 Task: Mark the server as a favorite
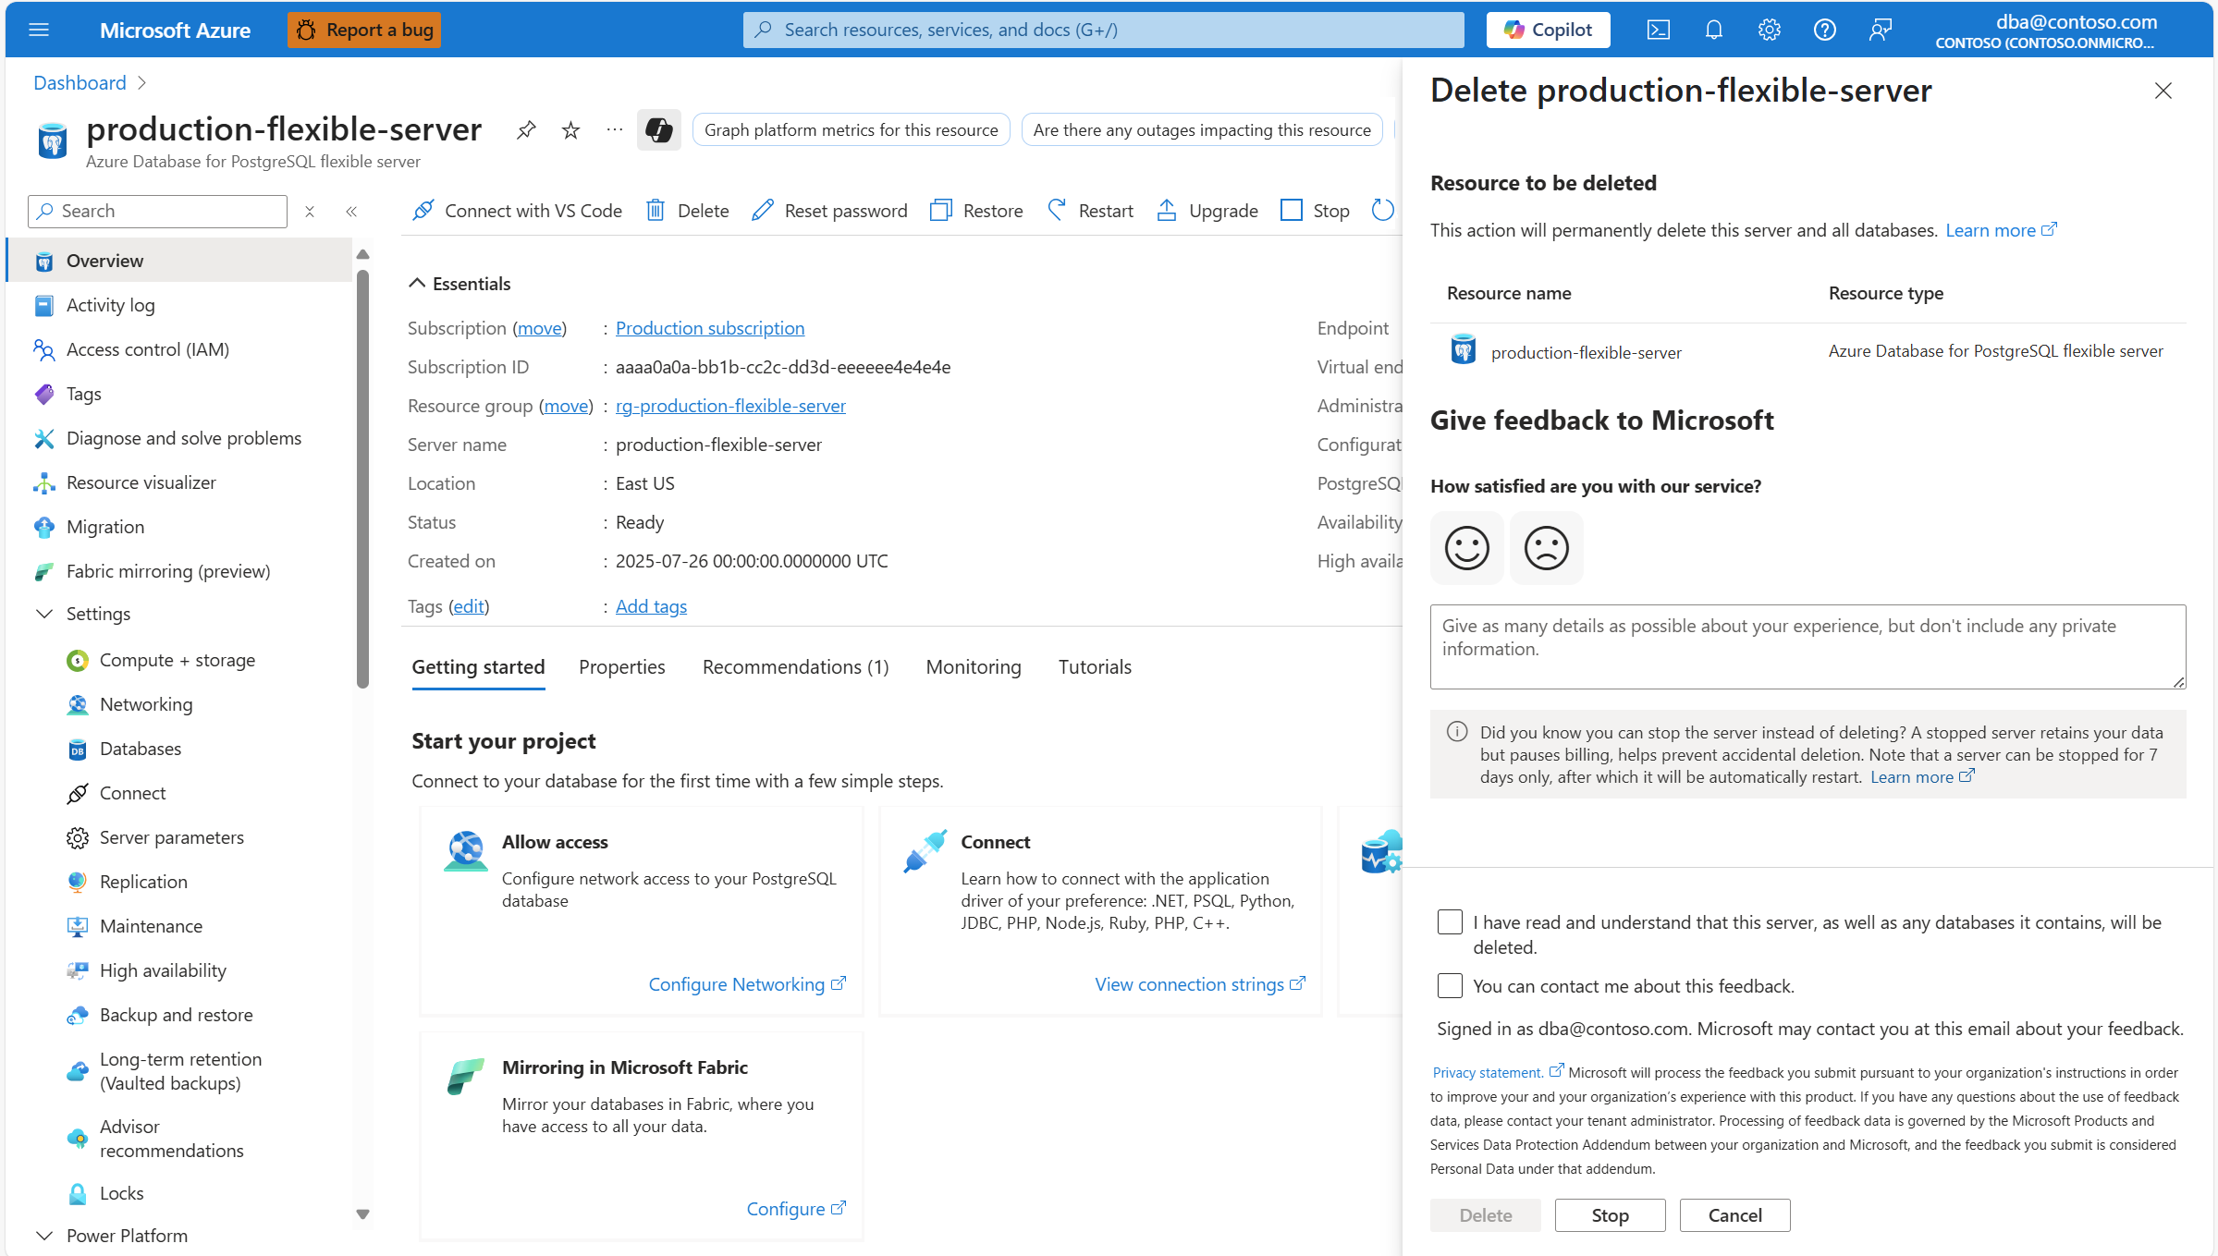pos(570,130)
